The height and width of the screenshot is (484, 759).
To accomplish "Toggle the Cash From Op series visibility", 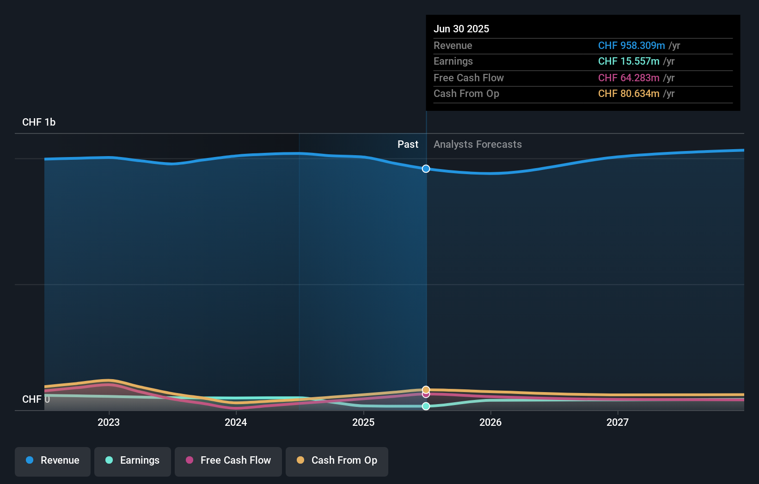I will pyautogui.click(x=337, y=461).
